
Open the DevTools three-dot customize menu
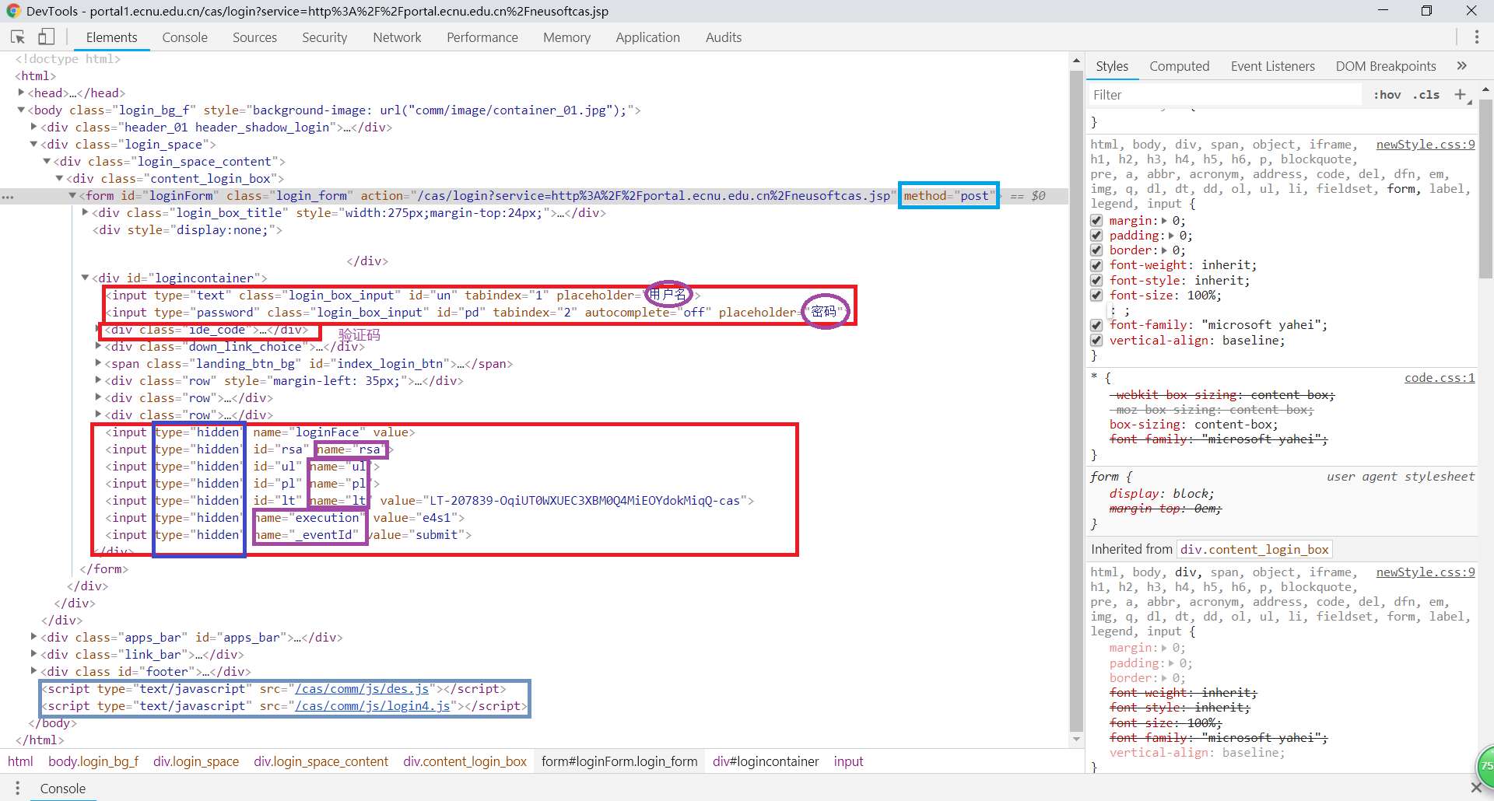1476,37
